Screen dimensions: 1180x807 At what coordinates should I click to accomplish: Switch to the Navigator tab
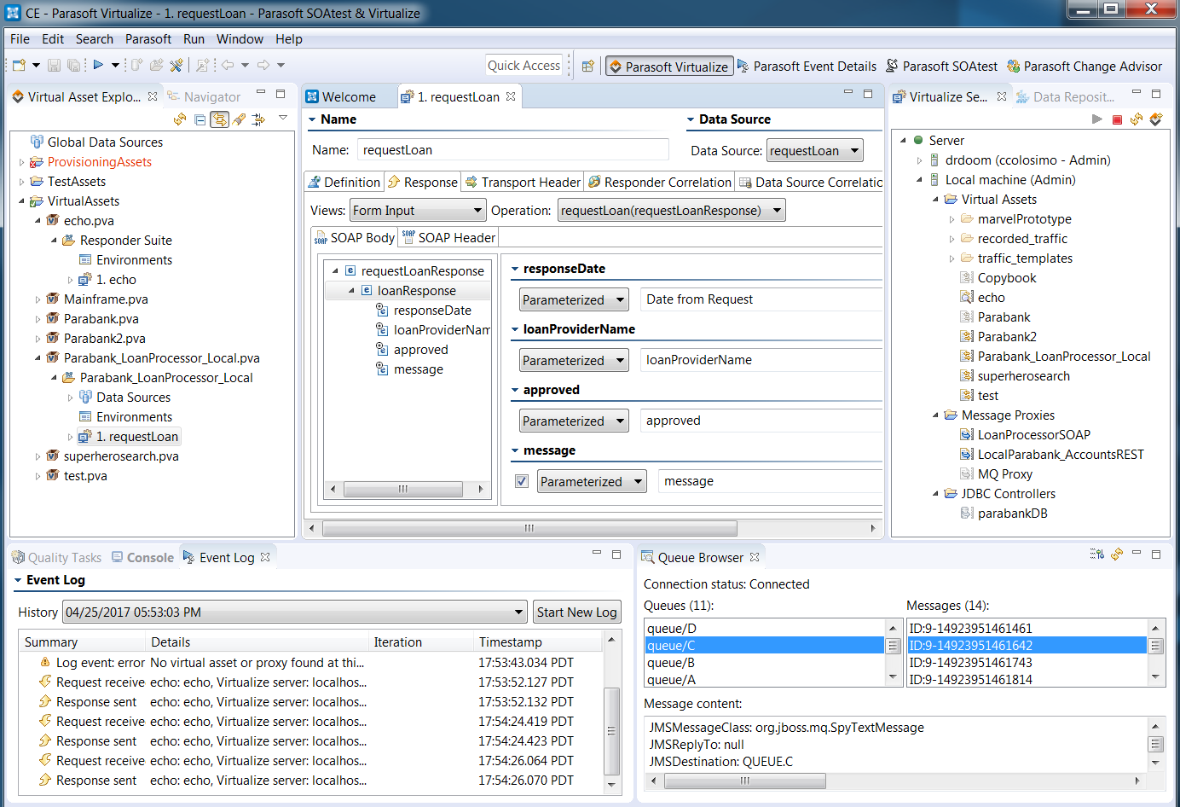pyautogui.click(x=204, y=97)
